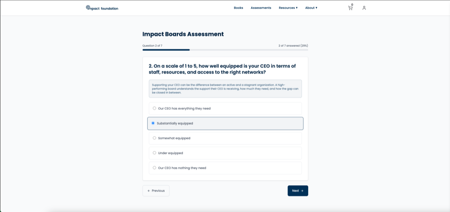Viewport: 450px width, 212px height.
Task: Open the shopping cart icon
Action: (x=350, y=8)
